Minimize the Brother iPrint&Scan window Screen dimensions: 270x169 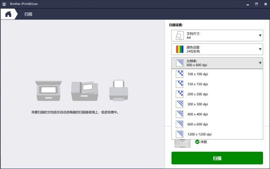(x=248, y=4)
